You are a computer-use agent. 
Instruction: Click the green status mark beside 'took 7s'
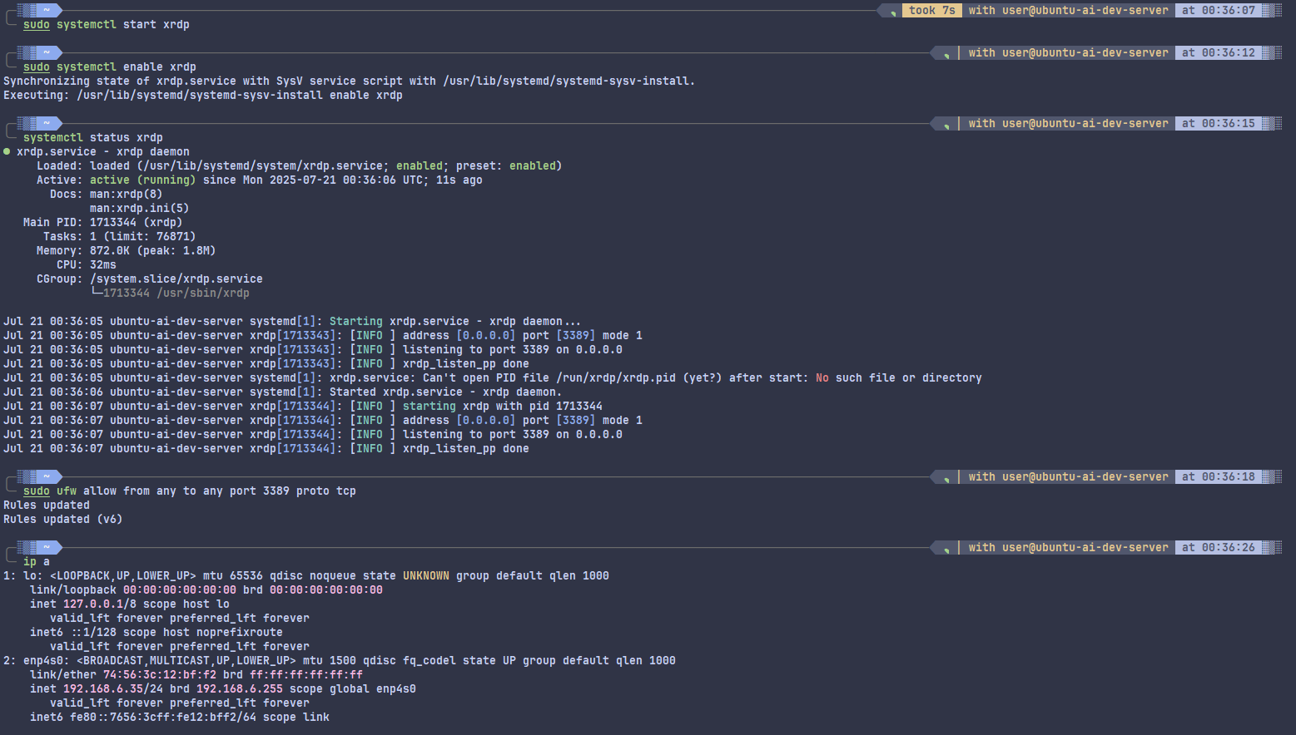pyautogui.click(x=892, y=12)
